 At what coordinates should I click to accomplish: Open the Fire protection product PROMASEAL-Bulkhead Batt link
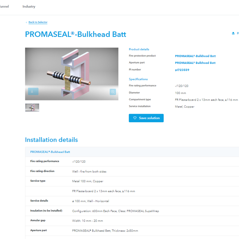pos(195,56)
